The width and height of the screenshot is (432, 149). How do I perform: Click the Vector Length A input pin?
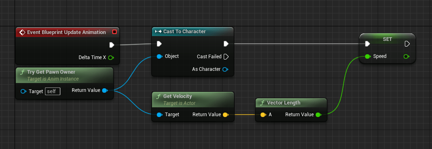pyautogui.click(x=263, y=115)
